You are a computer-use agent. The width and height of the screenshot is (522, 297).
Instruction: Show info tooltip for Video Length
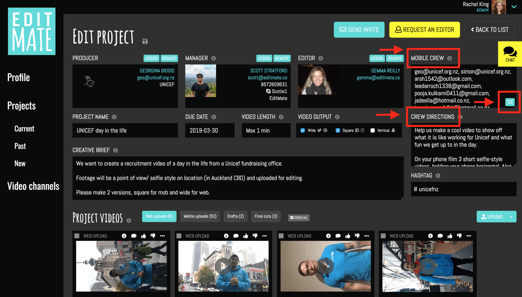[281, 117]
